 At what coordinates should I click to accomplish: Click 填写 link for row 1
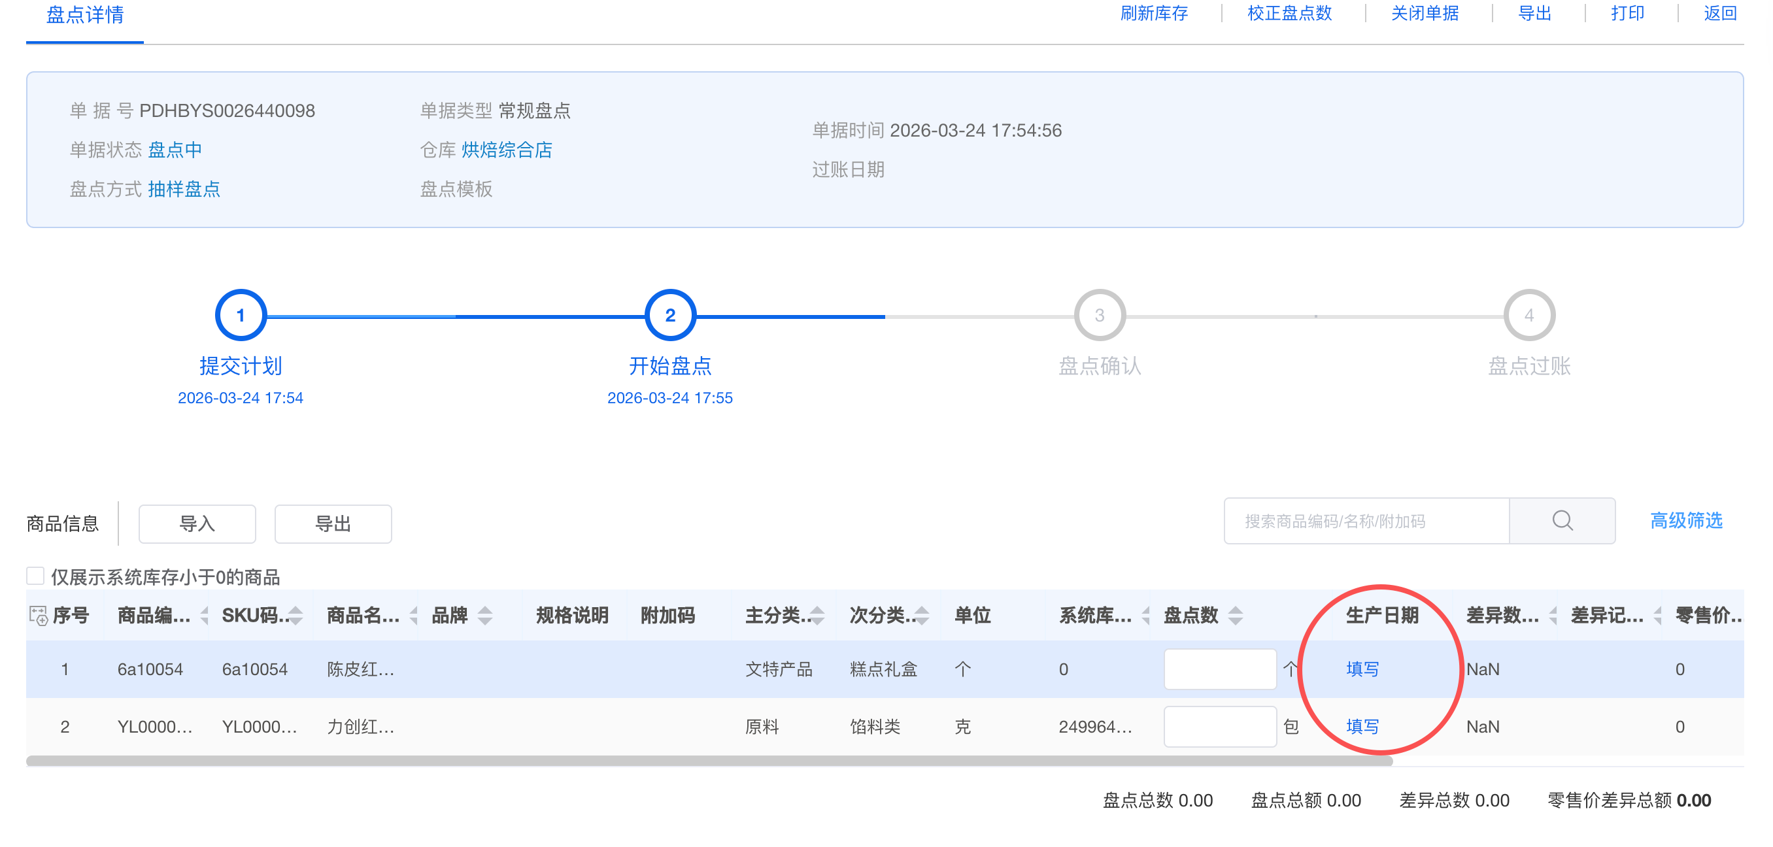pyautogui.click(x=1362, y=669)
